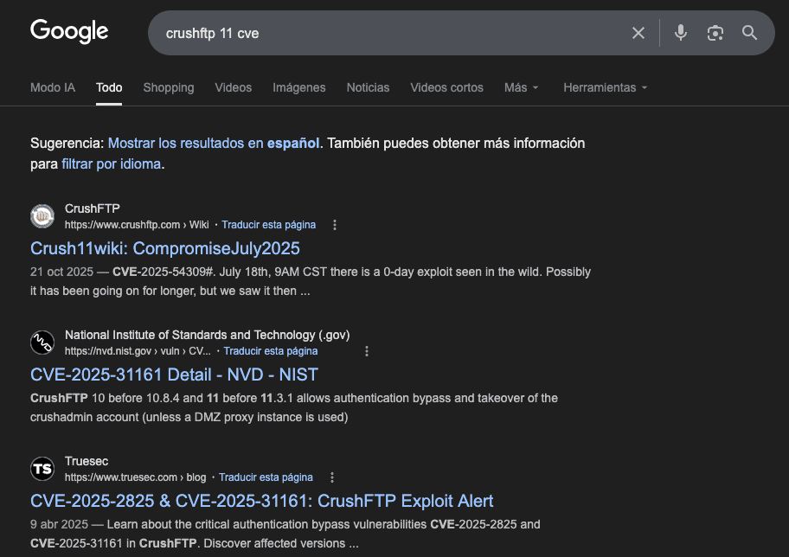Viewport: 789px width, 557px height.
Task: Open the Modo IA tab
Action: [53, 87]
